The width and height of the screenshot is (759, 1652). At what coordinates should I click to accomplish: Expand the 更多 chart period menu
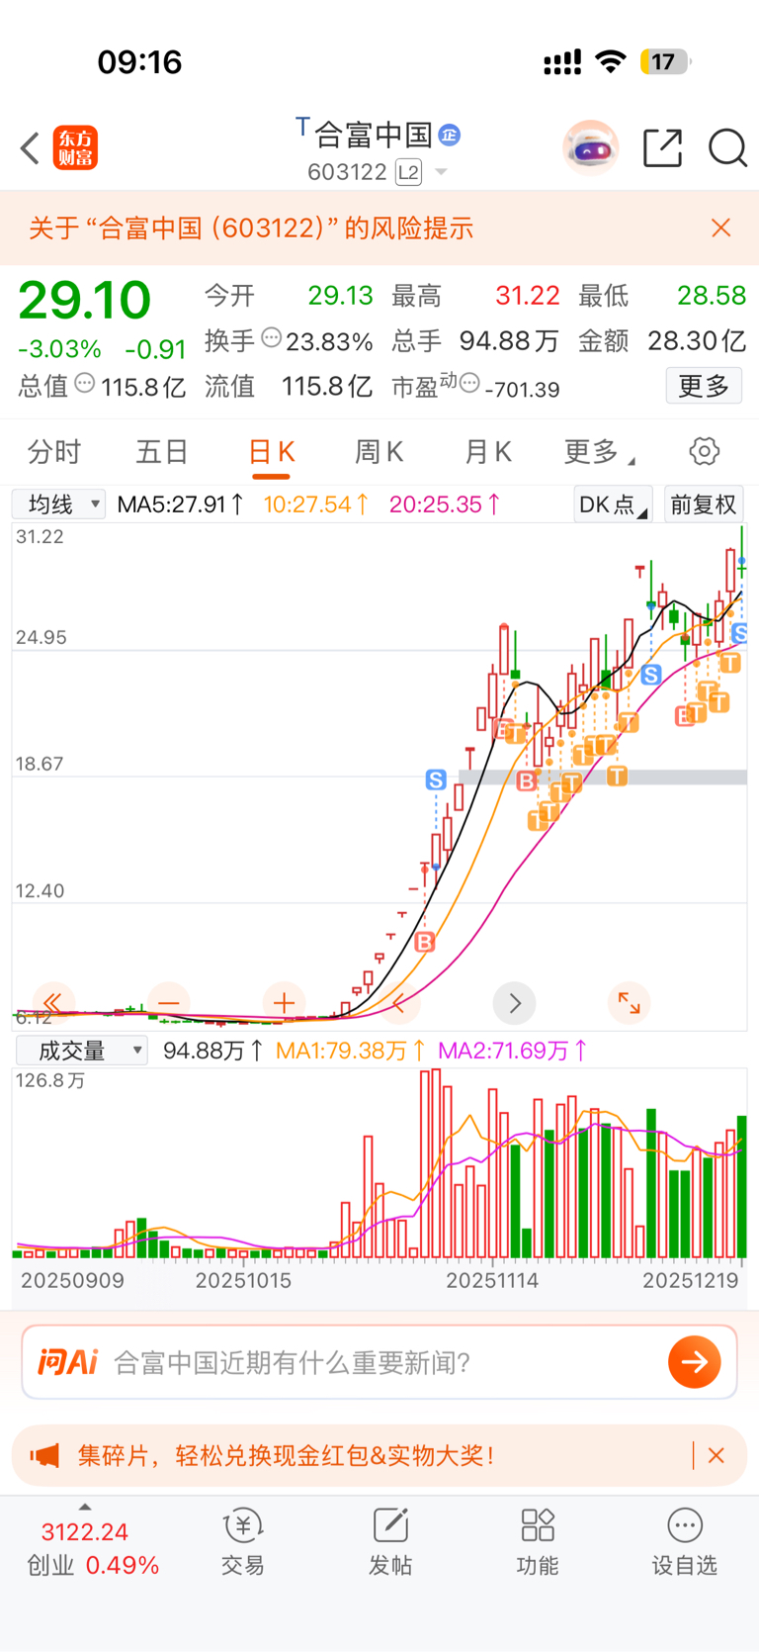tap(599, 452)
